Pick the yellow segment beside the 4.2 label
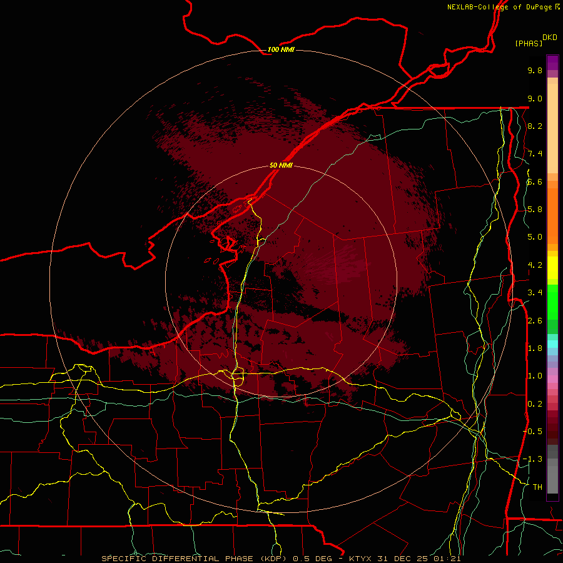 pos(552,268)
